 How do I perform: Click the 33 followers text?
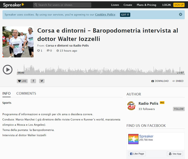[x=147, y=109]
